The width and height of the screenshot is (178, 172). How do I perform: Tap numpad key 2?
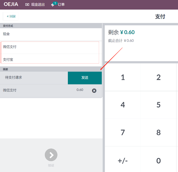(158, 77)
